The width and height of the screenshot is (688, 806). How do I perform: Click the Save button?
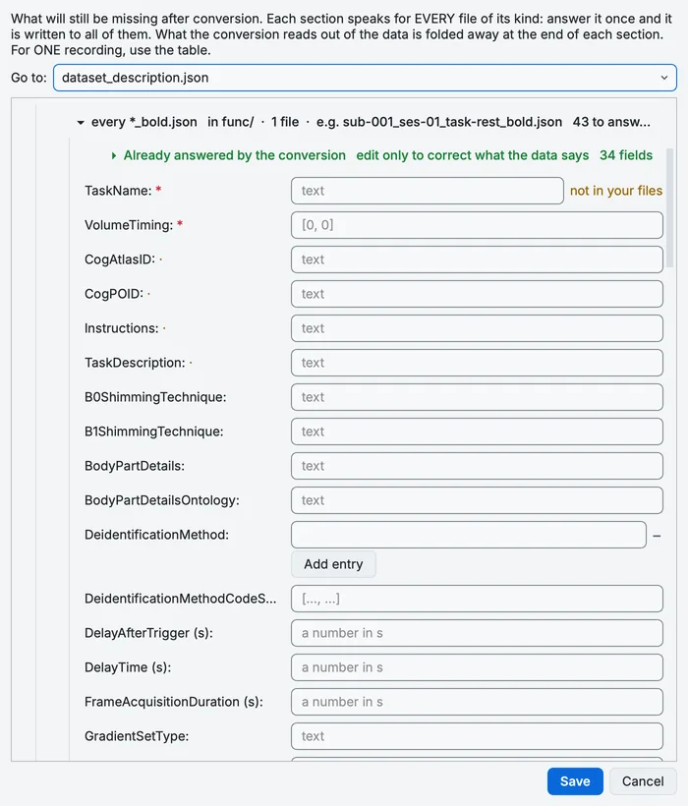[575, 781]
